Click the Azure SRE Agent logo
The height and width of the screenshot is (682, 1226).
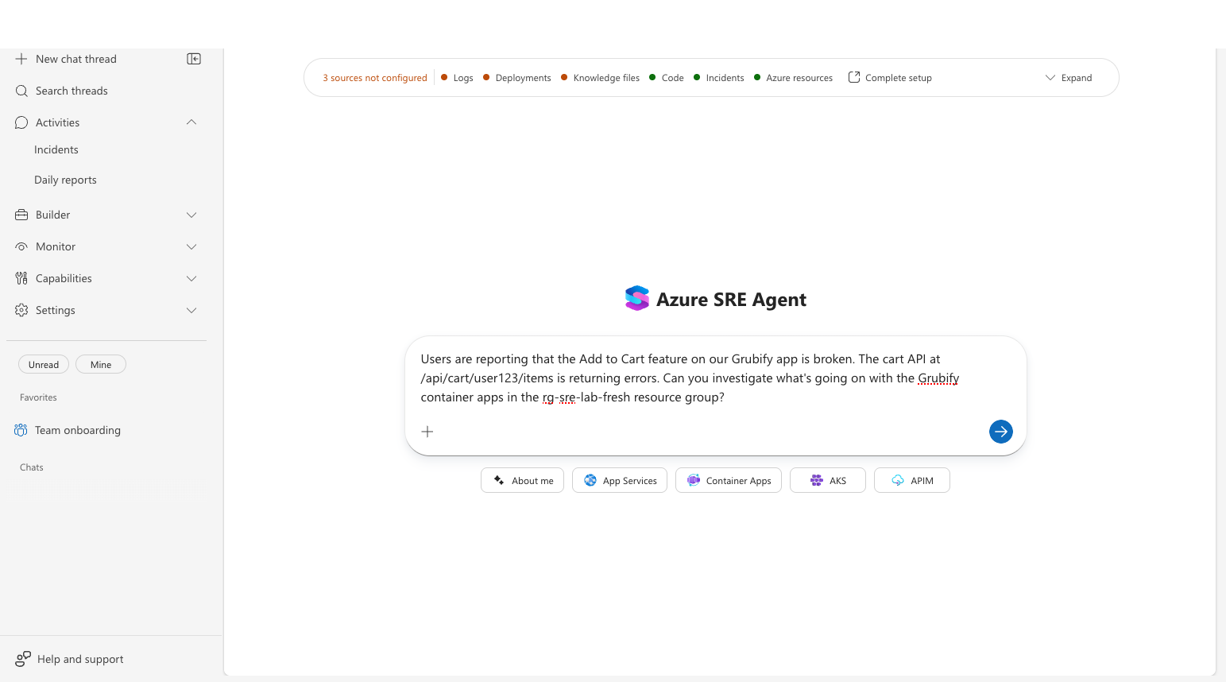[x=637, y=299]
